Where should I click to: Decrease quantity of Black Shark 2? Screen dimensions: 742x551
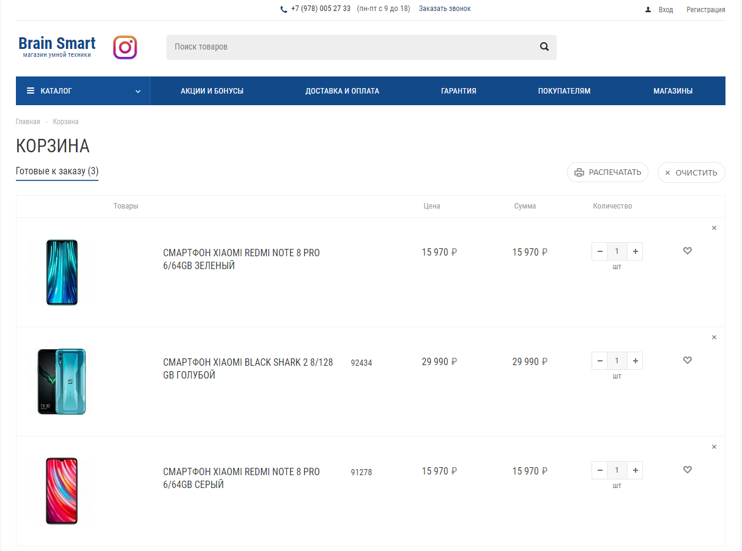600,361
